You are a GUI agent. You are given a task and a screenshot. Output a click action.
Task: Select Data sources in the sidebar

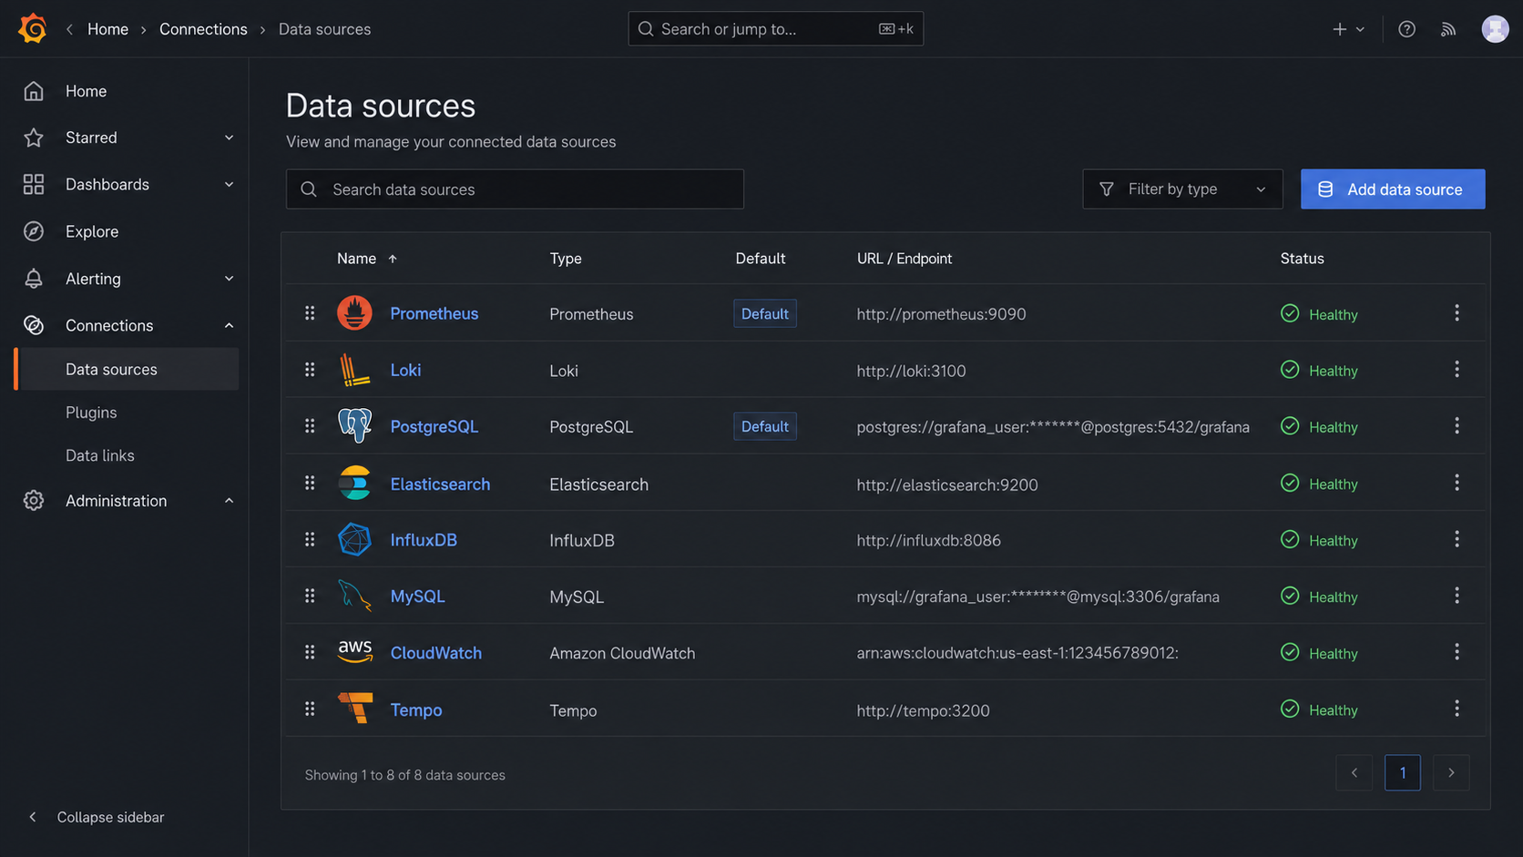[x=128, y=370]
